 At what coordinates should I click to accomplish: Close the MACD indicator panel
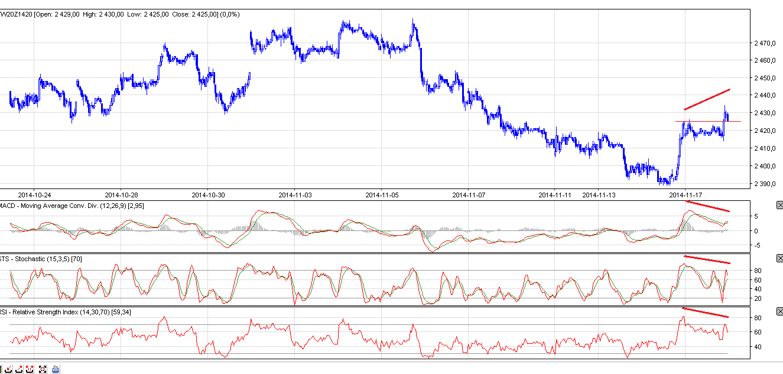coord(779,205)
